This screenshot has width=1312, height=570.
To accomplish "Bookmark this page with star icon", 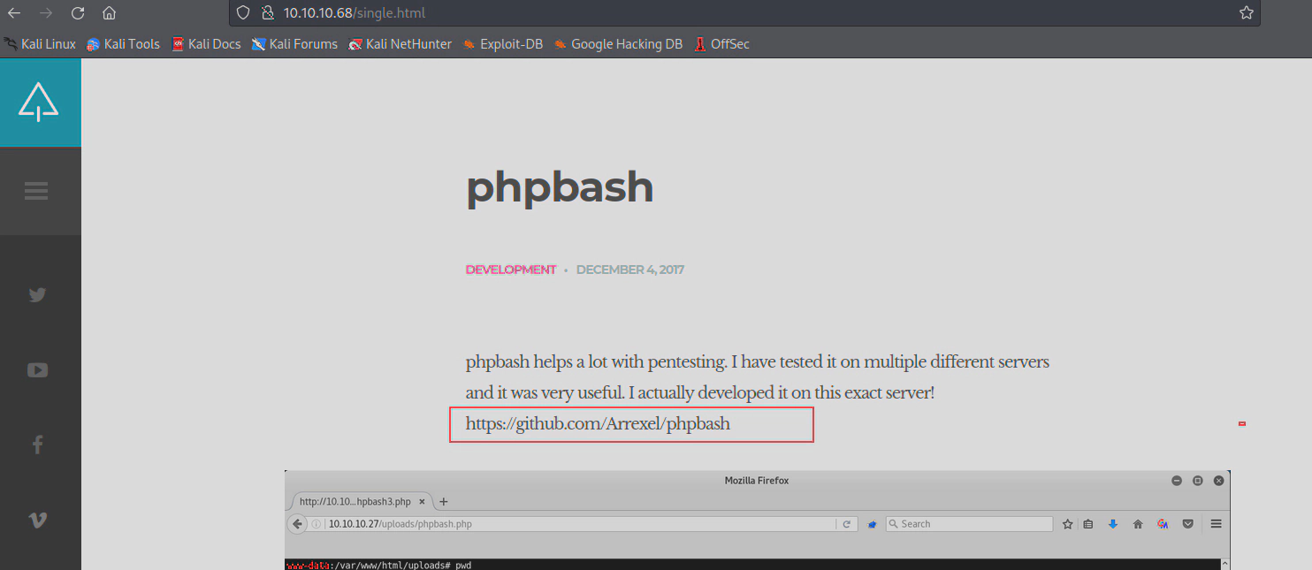I will point(1246,13).
